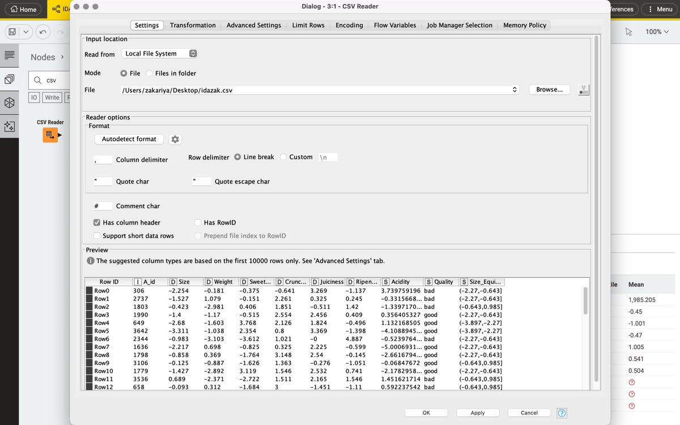Uncheck the Has column header checkbox

tap(97, 223)
